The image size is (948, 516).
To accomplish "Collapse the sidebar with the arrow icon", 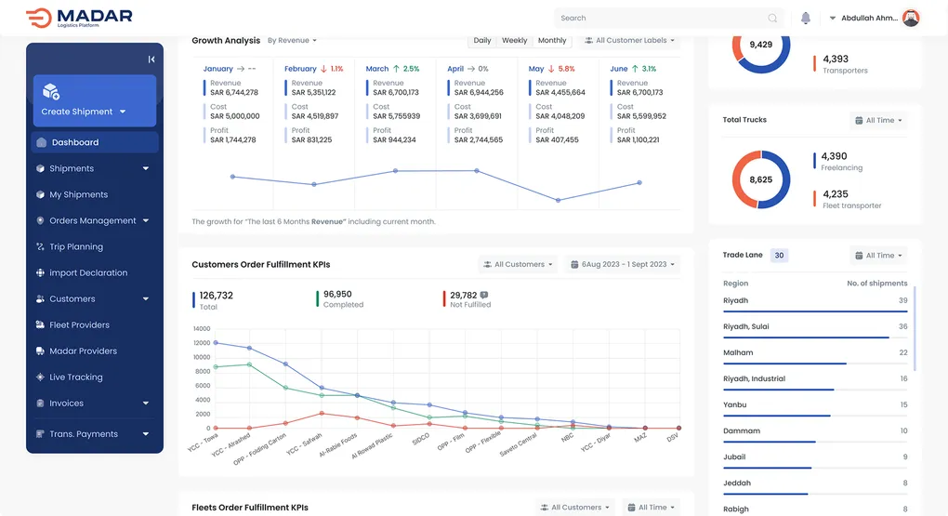I will [151, 60].
